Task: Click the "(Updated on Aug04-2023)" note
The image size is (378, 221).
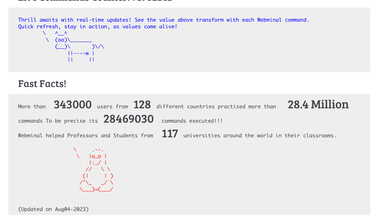Action: coord(53,209)
